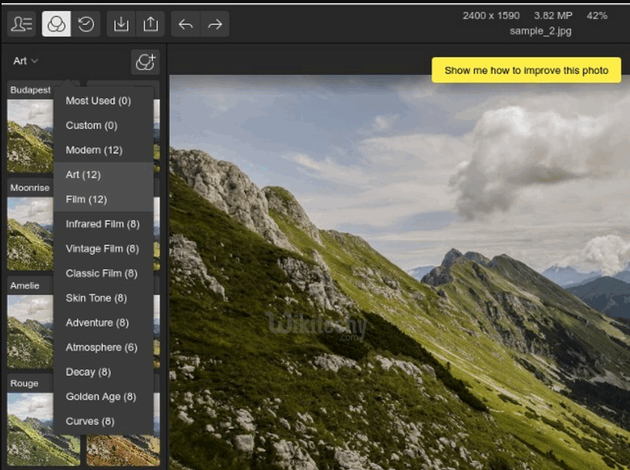Select Curves (8) category
Viewport: 630px width, 470px height.
click(90, 421)
